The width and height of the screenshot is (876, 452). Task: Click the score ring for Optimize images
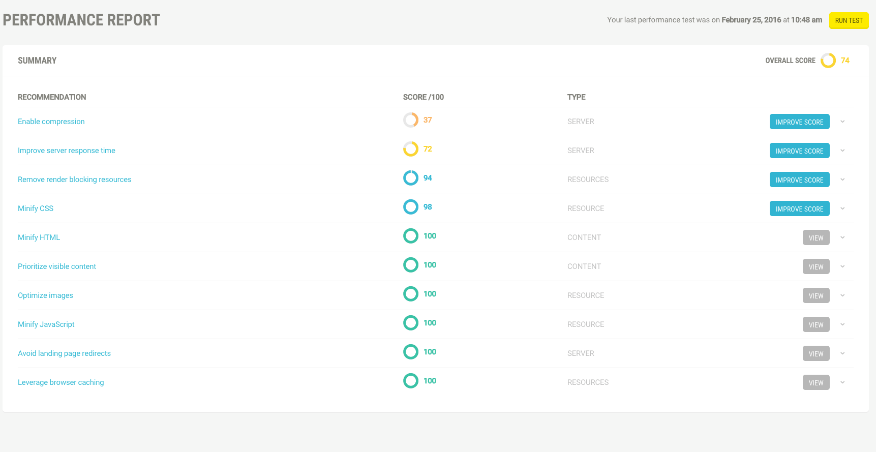[411, 294]
